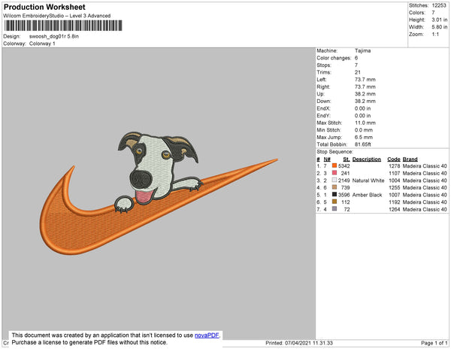Click the Left value '73.7 mm'
This screenshot has width=451, height=349.
coord(365,80)
